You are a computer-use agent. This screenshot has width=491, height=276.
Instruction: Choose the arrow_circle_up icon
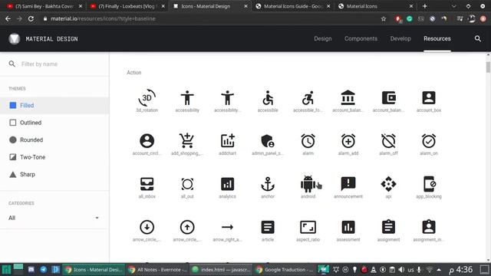[187, 227]
